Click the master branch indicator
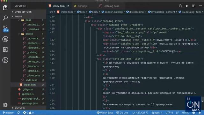Viewport: 204px width, 115px height. pyautogui.click(x=9, y=112)
